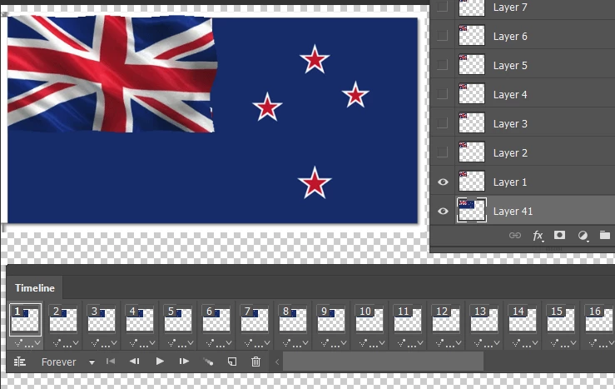The height and width of the screenshot is (389, 615).
Task: Open the layer style fx menu
Action: (538, 236)
